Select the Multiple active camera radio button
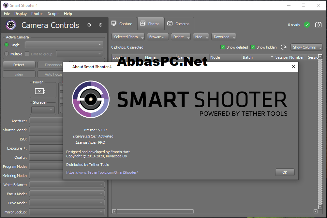 click(x=7, y=54)
